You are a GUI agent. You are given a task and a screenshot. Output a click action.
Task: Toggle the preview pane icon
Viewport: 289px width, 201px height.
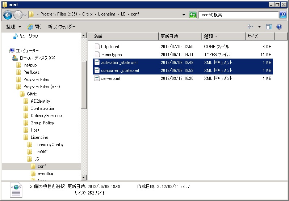[269, 27]
